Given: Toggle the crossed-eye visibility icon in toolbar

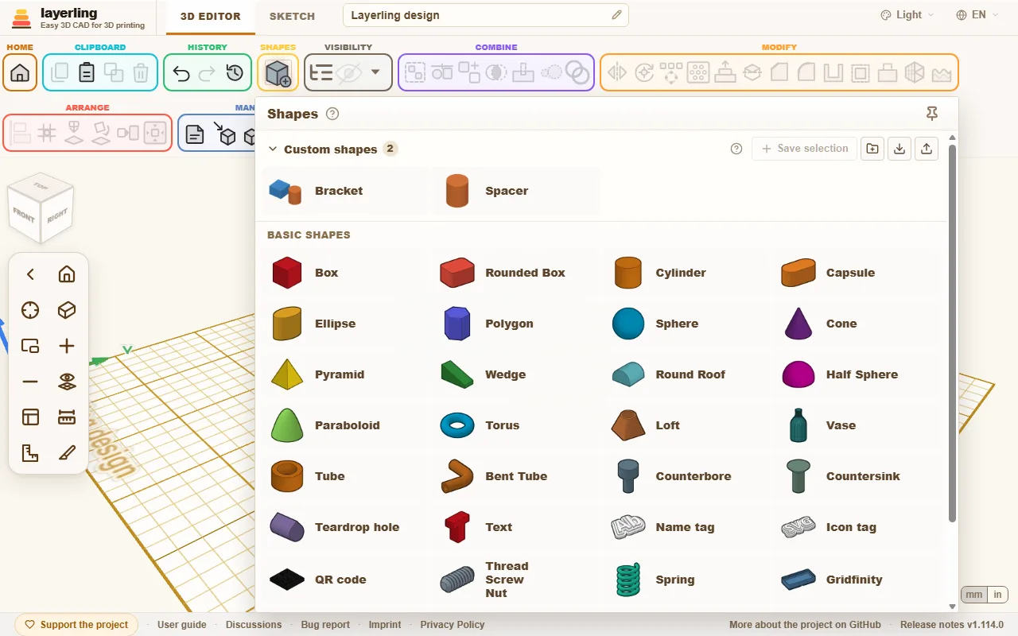Looking at the screenshot, I should [x=348, y=73].
